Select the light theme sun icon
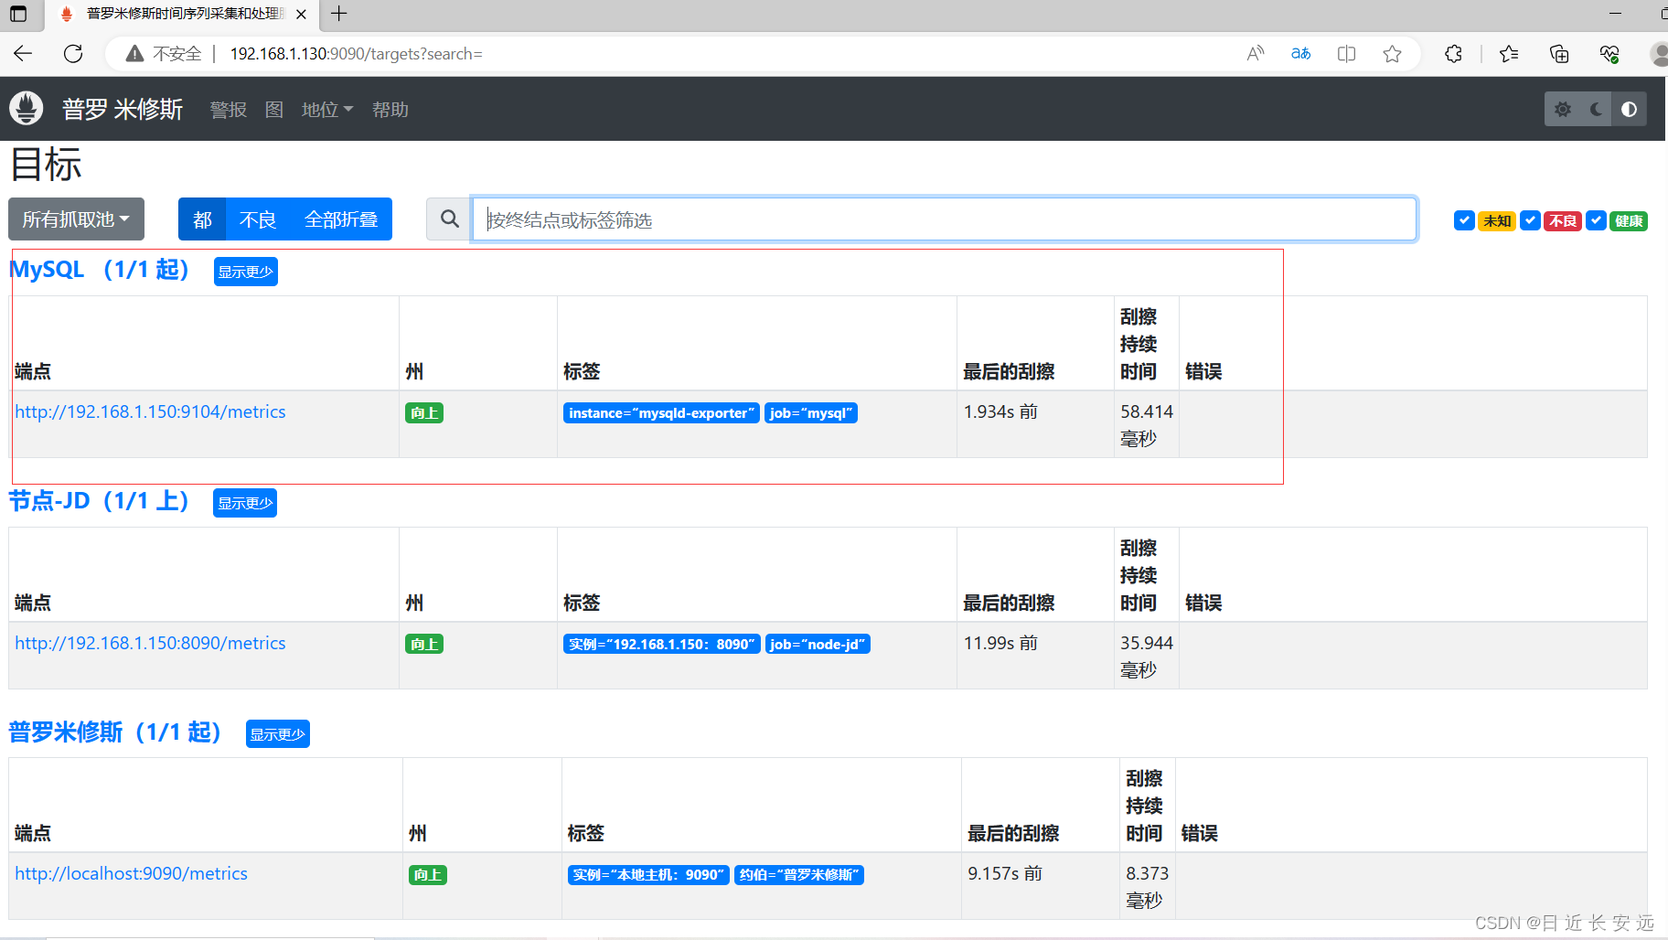This screenshot has width=1668, height=940. (x=1563, y=109)
